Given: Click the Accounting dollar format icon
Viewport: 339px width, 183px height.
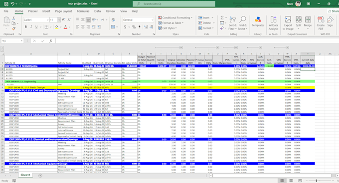Looking at the screenshot, I should coord(125,27).
